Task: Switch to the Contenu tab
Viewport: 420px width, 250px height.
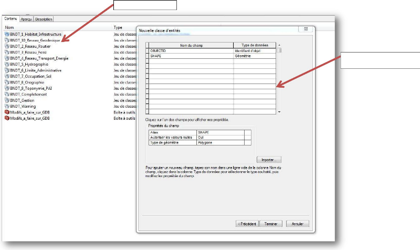Action: [x=10, y=19]
